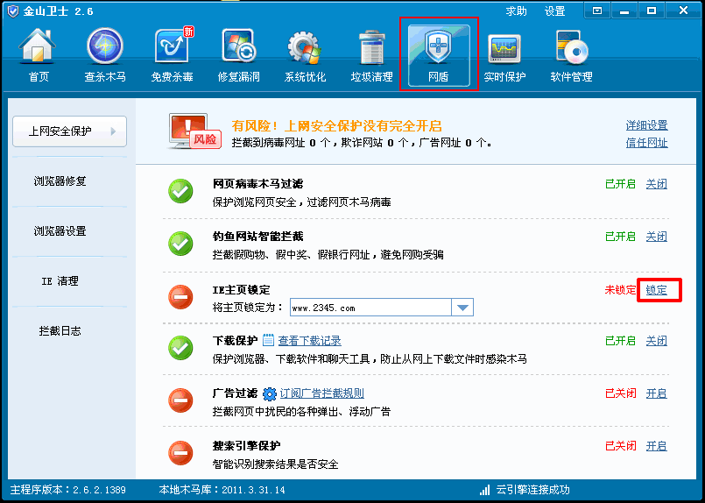Turn off 下载保护 via 关闭
Viewport: 705px width, 503px height.
click(657, 341)
